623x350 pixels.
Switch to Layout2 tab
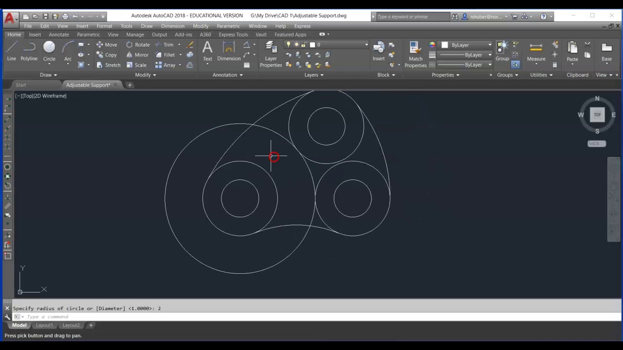pyautogui.click(x=71, y=325)
